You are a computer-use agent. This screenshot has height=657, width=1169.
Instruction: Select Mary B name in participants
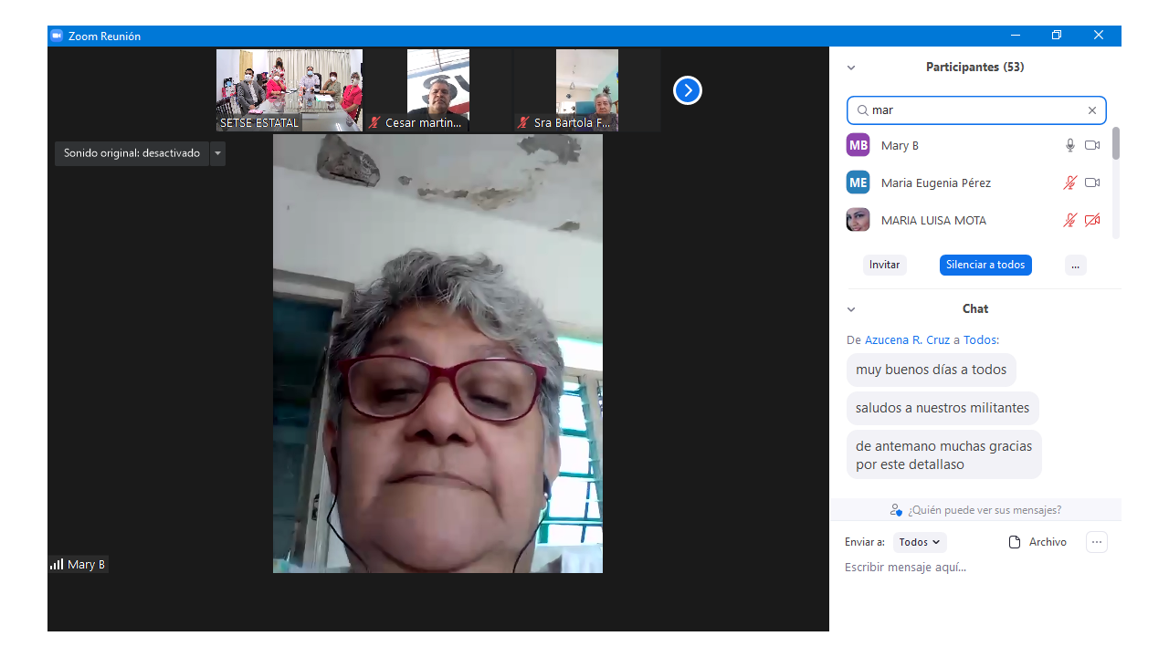[x=900, y=146]
